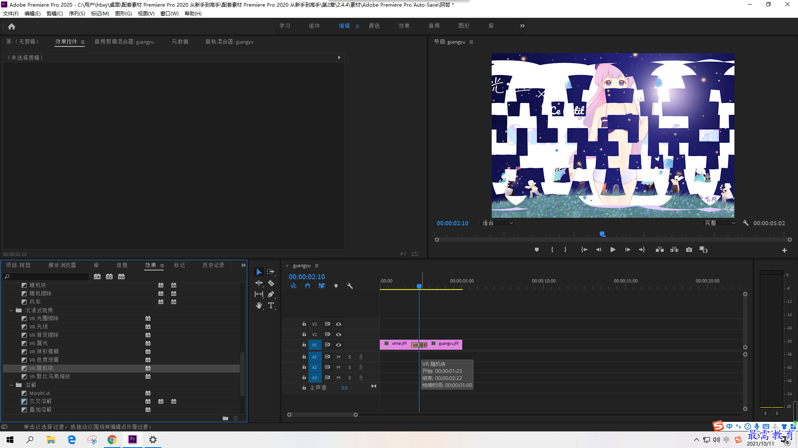Open 媒体浏览器 tab

tap(62, 265)
